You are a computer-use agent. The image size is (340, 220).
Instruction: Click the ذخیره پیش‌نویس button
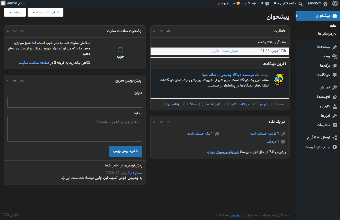(125, 151)
